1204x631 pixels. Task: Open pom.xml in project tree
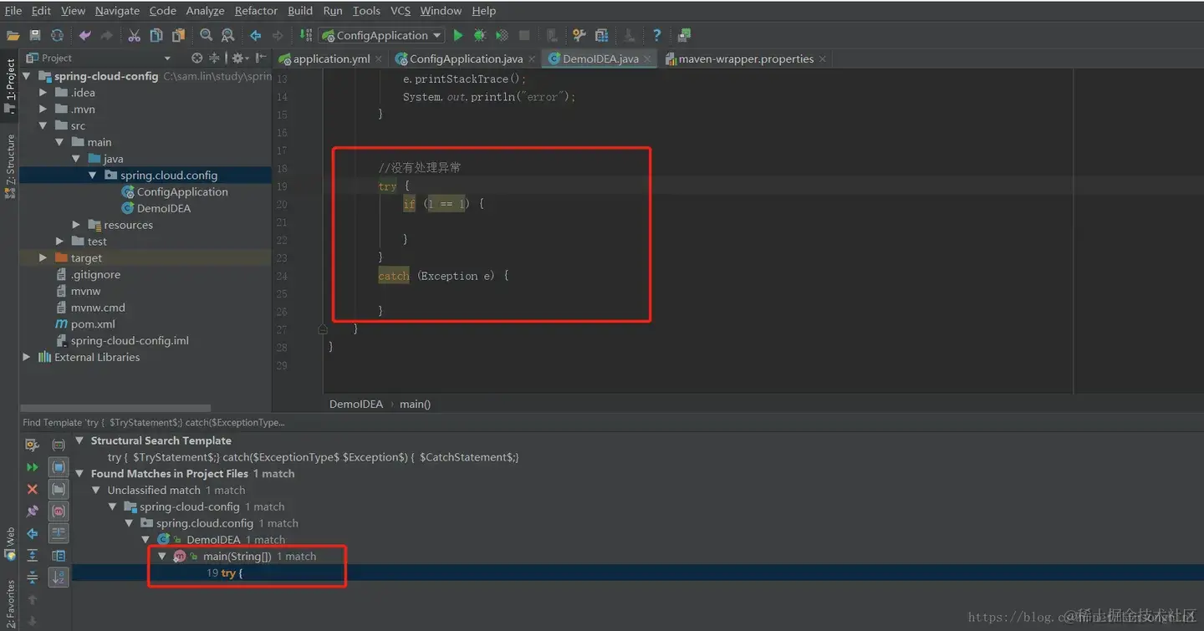pyautogui.click(x=93, y=324)
